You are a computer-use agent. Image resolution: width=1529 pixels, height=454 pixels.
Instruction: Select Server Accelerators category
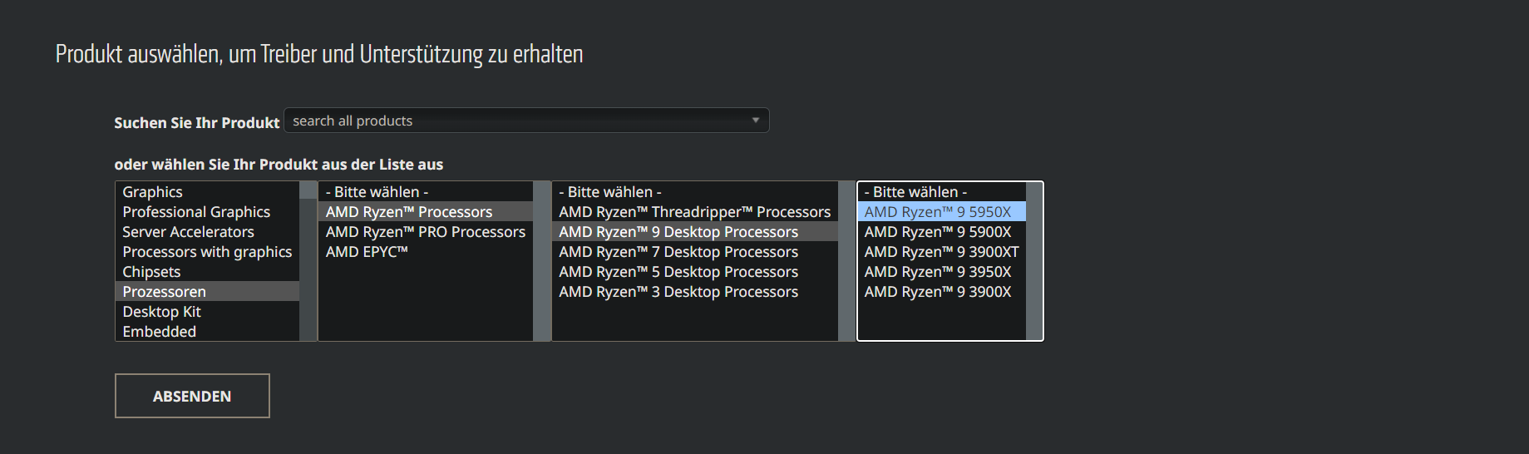188,232
